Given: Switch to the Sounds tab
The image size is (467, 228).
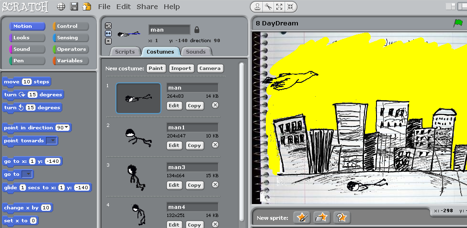Looking at the screenshot, I should click(x=196, y=52).
